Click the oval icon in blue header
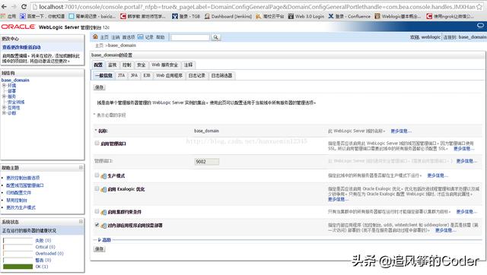The width and height of the screenshot is (487, 275). (480, 25)
